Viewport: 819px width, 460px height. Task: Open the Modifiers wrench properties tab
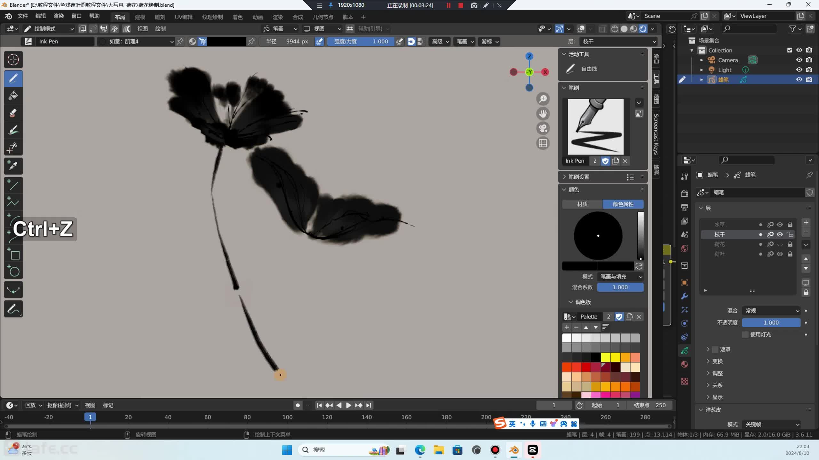pyautogui.click(x=684, y=296)
